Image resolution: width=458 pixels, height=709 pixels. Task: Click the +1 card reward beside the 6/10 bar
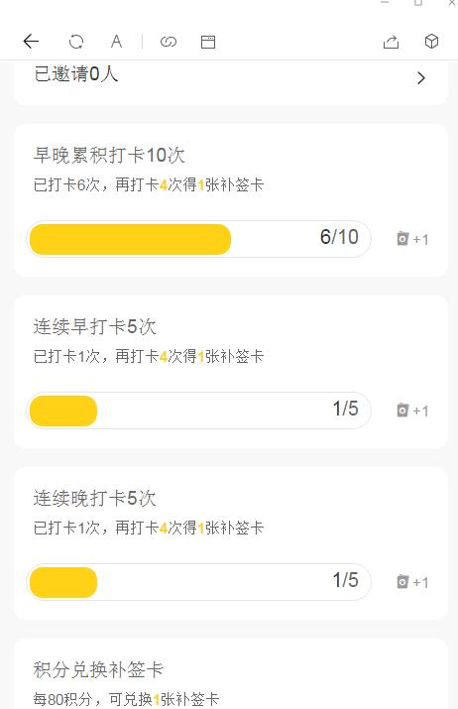pyautogui.click(x=412, y=238)
